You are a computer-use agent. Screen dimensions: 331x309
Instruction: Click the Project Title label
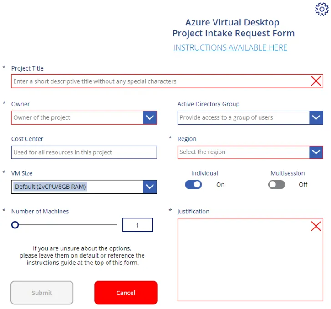[27, 68]
